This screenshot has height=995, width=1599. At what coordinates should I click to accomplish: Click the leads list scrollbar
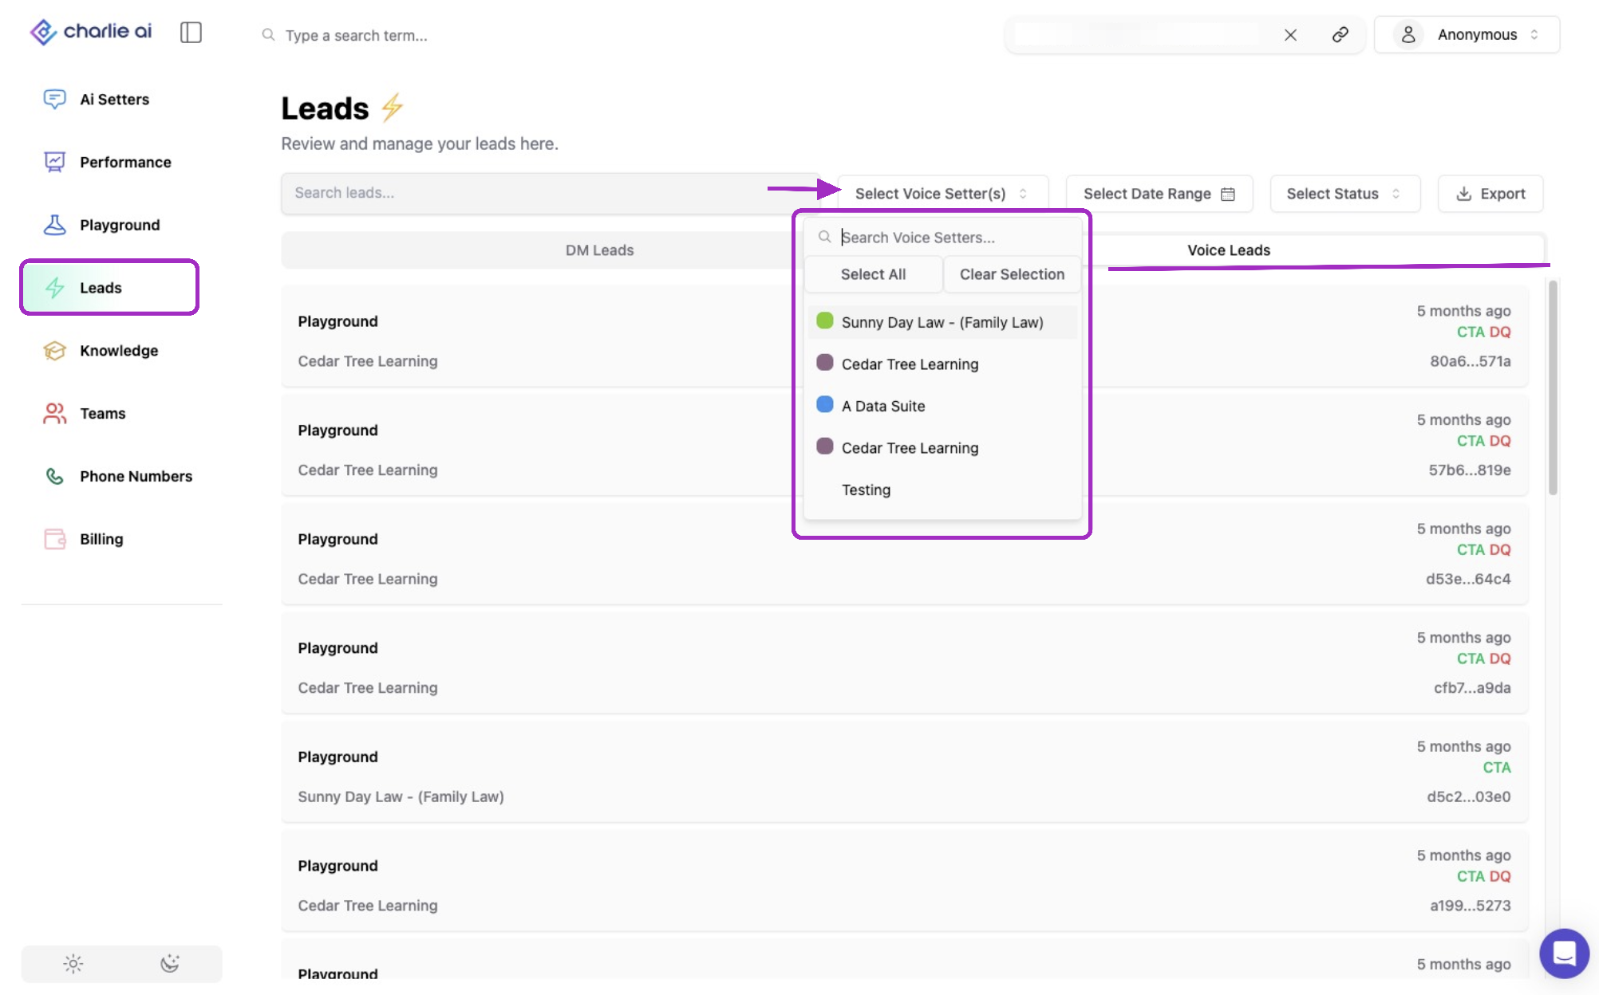1552,388
